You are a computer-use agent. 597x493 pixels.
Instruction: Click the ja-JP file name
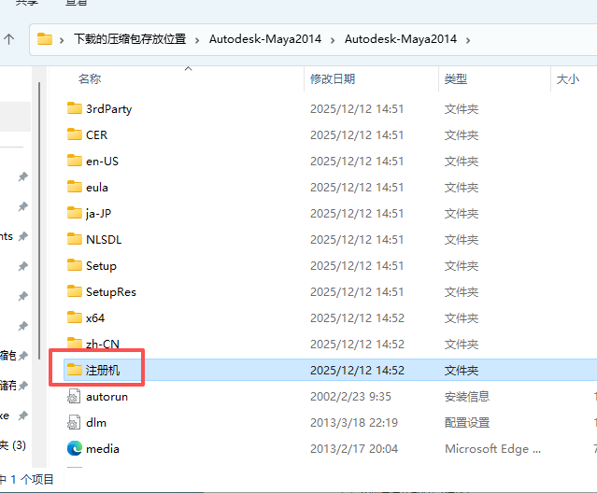coord(99,214)
